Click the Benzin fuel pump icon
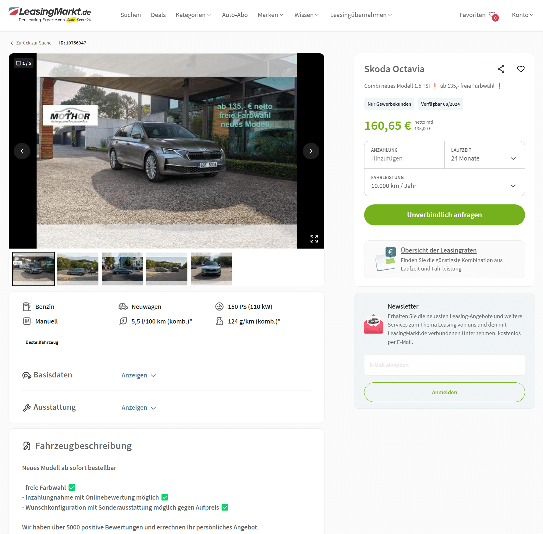543x534 pixels. [27, 307]
